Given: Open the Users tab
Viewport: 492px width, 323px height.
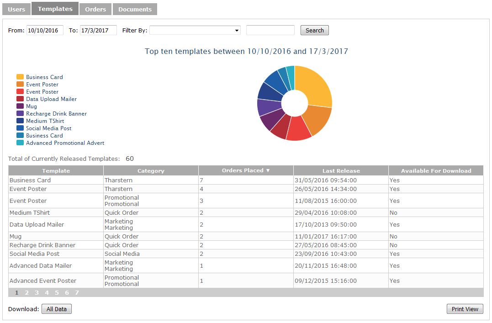Looking at the screenshot, I should [16, 9].
